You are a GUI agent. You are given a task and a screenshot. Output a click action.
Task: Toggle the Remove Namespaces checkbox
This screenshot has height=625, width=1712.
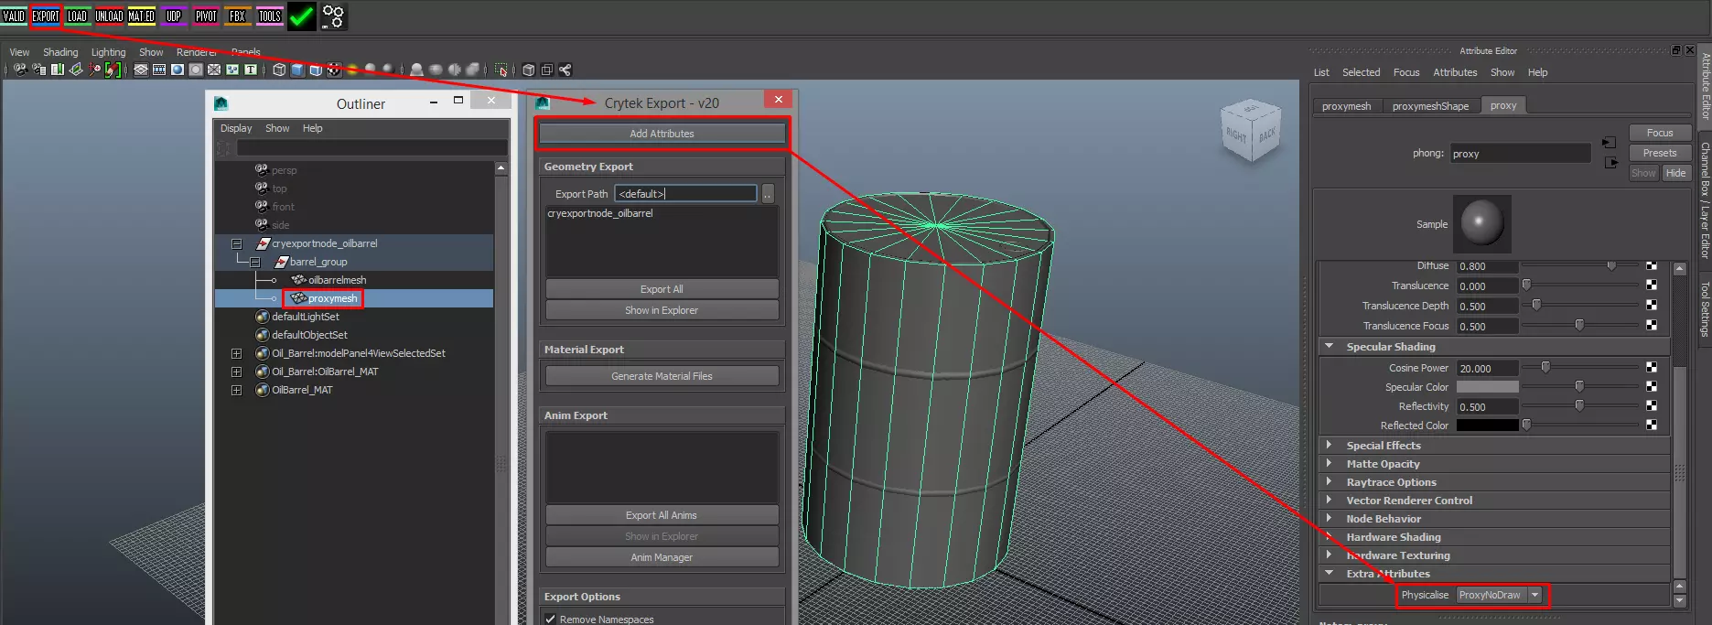pyautogui.click(x=551, y=620)
